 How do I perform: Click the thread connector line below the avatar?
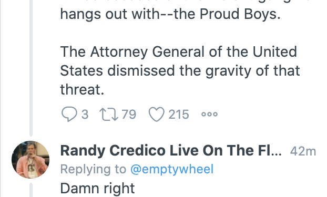30,190
